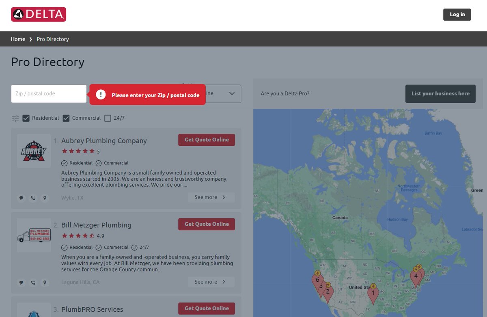The image size is (487, 317).
Task: Click the phone icon for Aubrey Plumbing Company
Action: [x=33, y=198]
